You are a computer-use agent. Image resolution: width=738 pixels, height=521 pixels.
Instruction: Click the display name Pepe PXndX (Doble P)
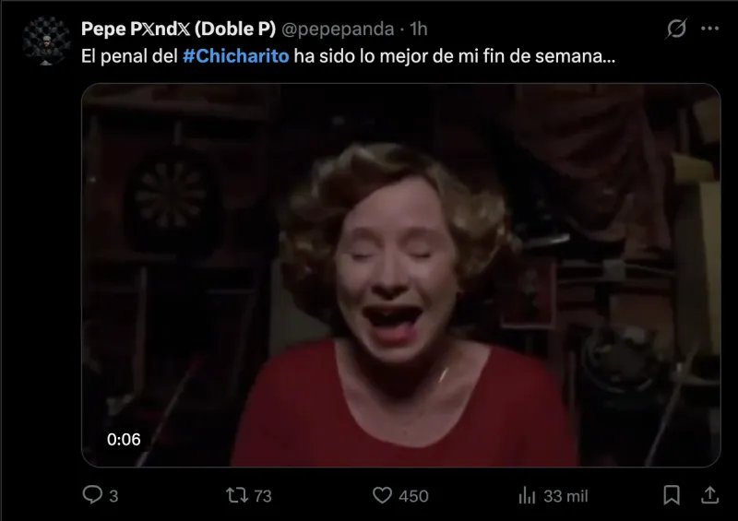tap(178, 29)
